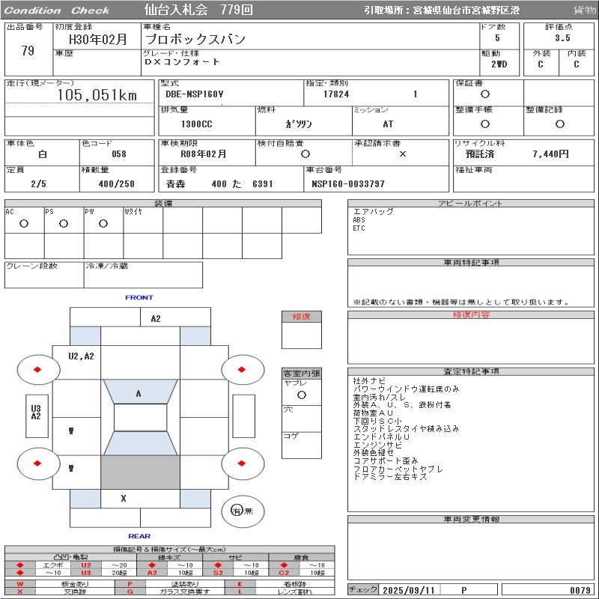Click the 修復内容 section header

(471, 314)
